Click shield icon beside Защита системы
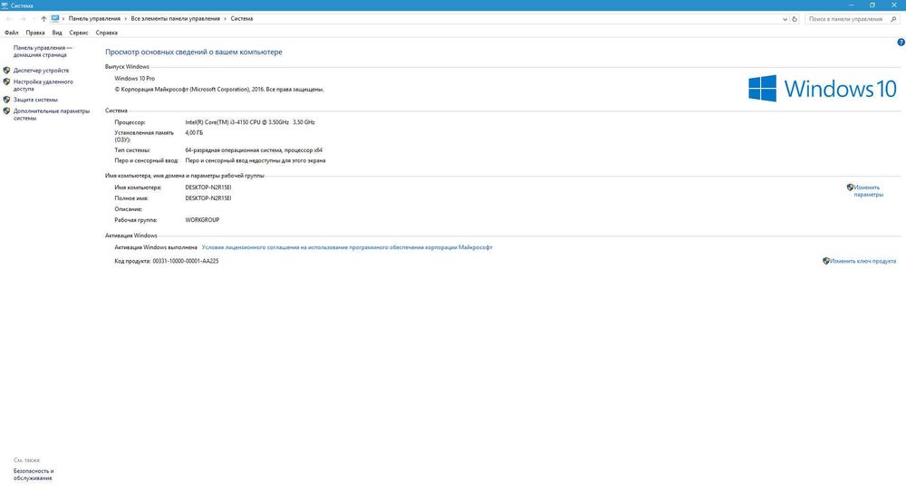 pyautogui.click(x=6, y=100)
